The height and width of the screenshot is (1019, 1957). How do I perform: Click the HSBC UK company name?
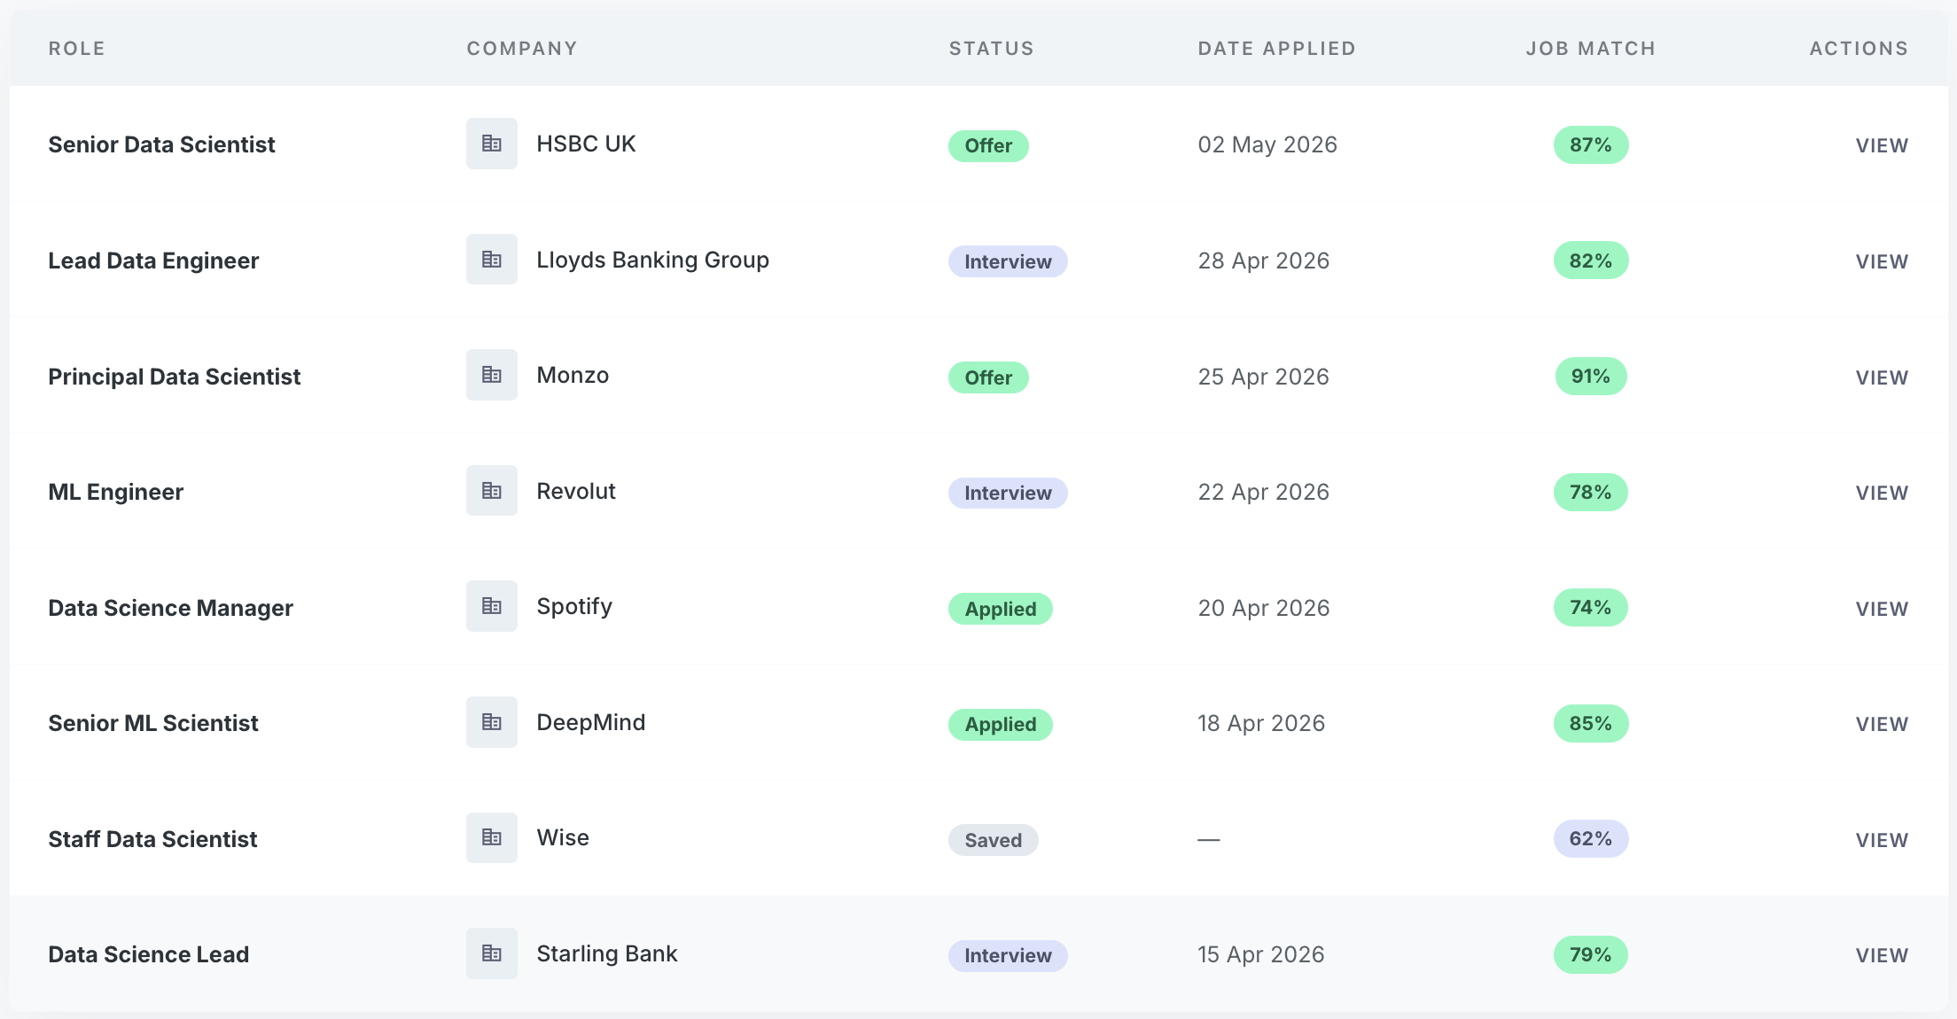(x=586, y=144)
